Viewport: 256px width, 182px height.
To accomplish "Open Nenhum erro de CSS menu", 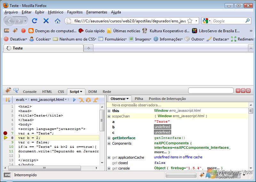I will pyautogui.click(x=75, y=39).
